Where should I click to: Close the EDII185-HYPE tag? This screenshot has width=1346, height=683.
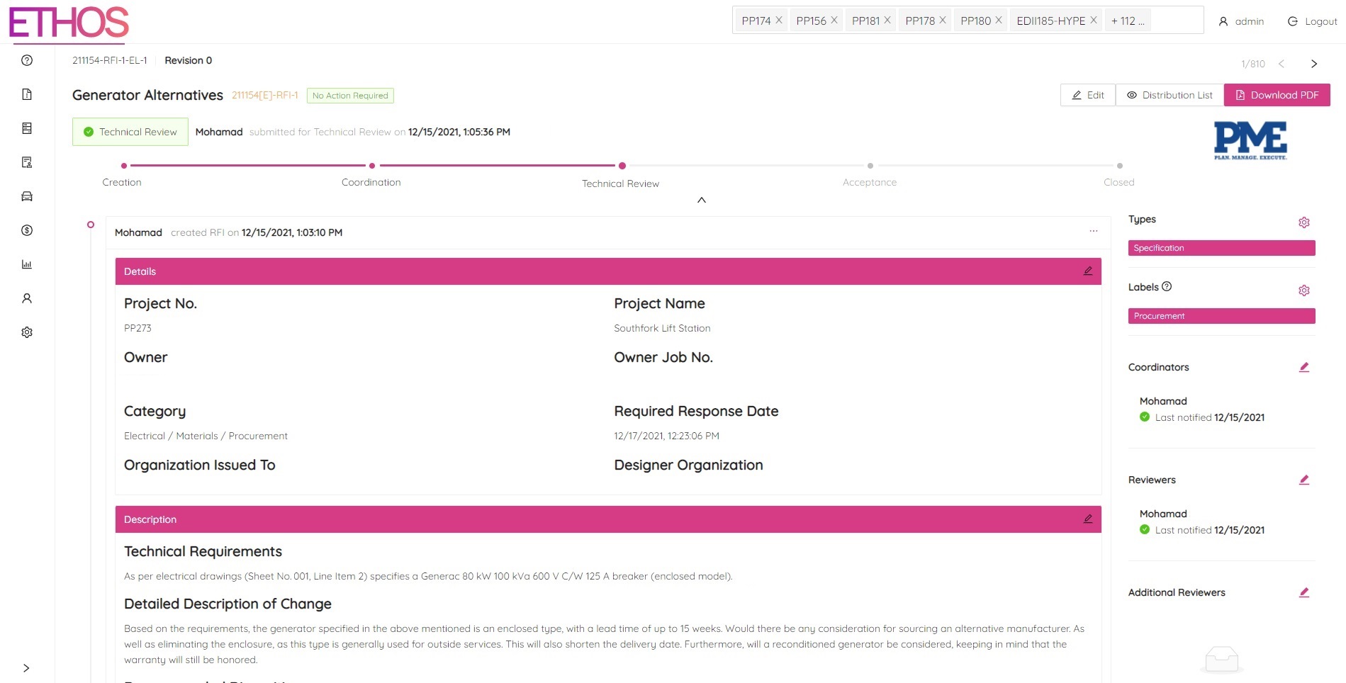1094,21
